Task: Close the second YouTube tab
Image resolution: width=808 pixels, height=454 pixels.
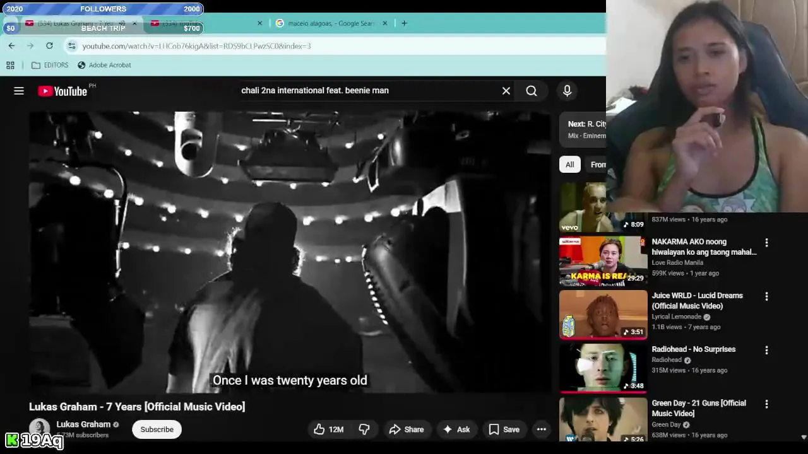Action: pyautogui.click(x=259, y=23)
